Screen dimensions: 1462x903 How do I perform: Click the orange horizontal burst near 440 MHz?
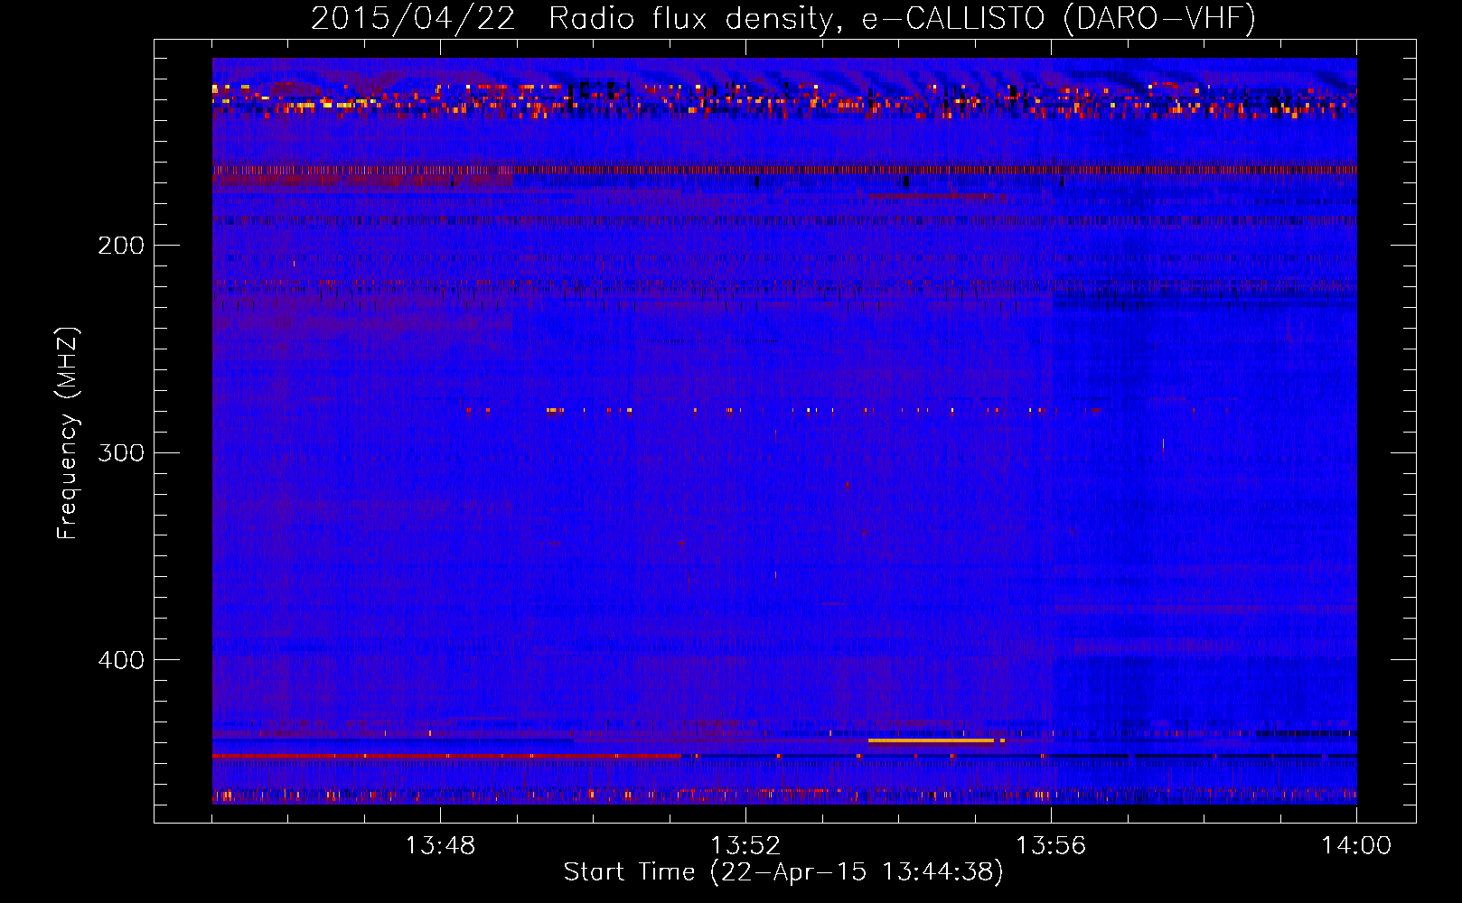932,740
